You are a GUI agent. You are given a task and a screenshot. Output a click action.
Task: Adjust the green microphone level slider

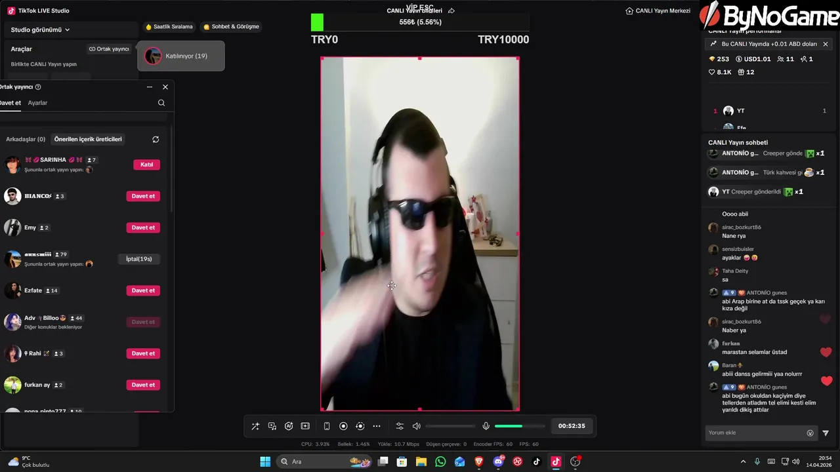pos(519,426)
